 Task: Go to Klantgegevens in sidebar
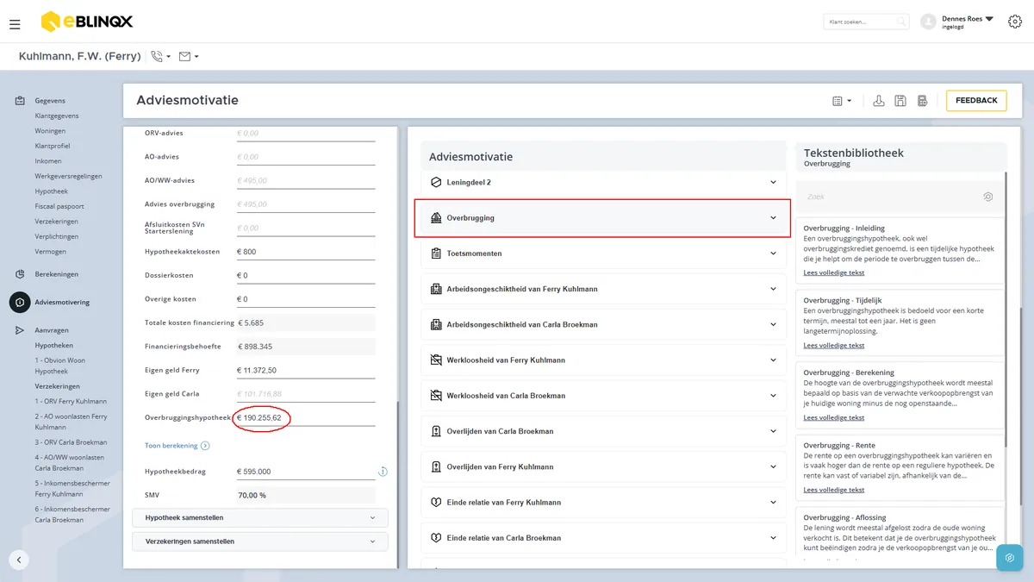point(57,116)
